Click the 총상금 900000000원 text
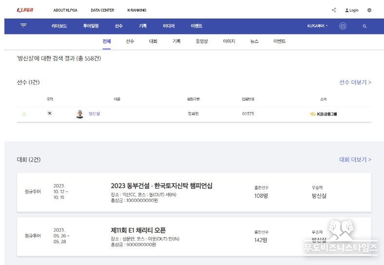Image resolution: width=384 pixels, height=265 pixels. tap(133, 245)
